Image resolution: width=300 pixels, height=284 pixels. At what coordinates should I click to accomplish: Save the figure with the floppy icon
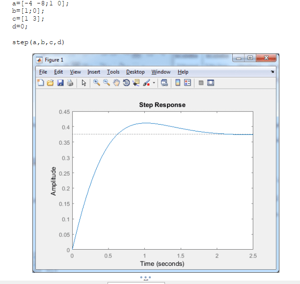click(x=60, y=83)
